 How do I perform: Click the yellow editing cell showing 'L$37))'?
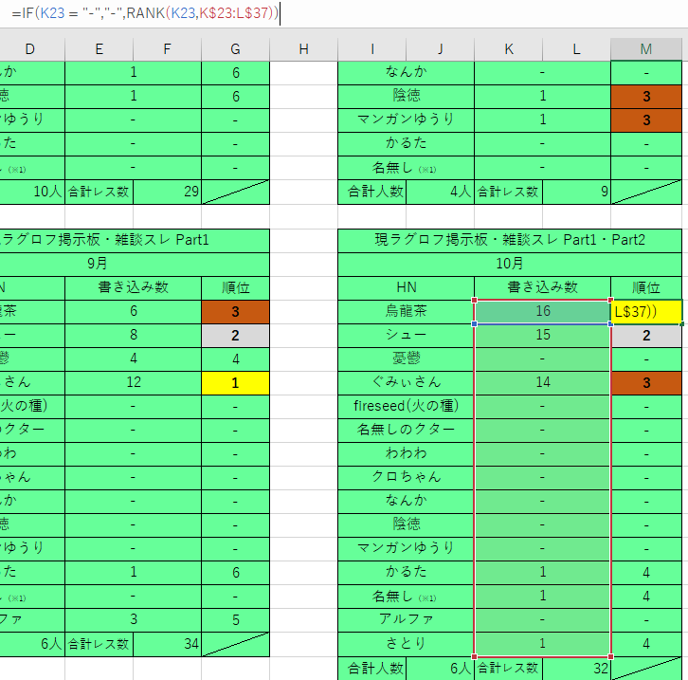pyautogui.click(x=646, y=312)
